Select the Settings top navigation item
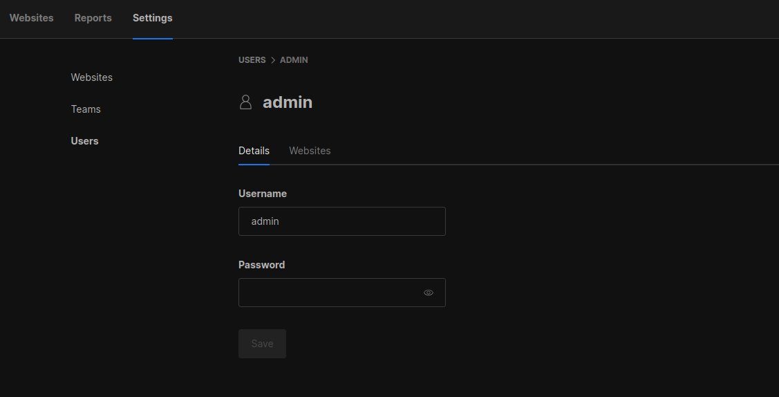779x397 pixels. 153,18
